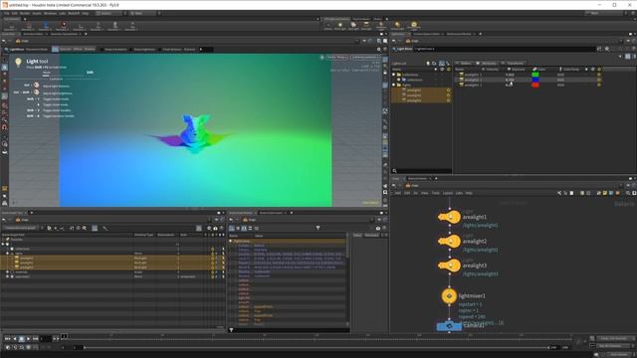Open the Windows menu
The height and width of the screenshot is (358, 637).
pyautogui.click(x=50, y=13)
